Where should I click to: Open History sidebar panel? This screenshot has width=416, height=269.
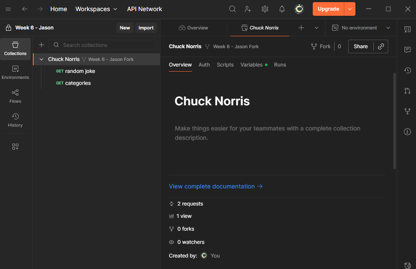point(15,120)
